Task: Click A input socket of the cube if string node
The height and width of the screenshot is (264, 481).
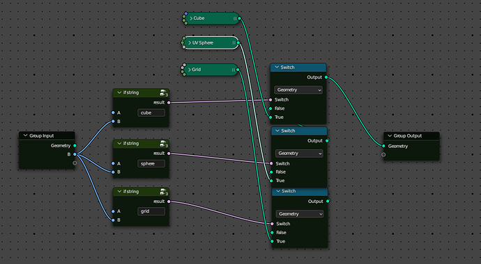Action: coord(113,113)
